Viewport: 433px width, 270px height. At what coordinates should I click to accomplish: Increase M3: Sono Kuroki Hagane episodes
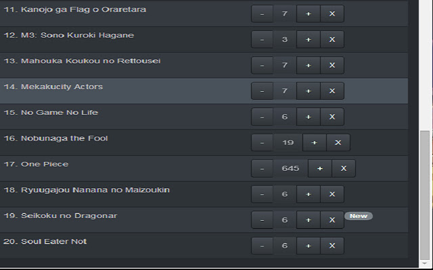pyautogui.click(x=308, y=40)
